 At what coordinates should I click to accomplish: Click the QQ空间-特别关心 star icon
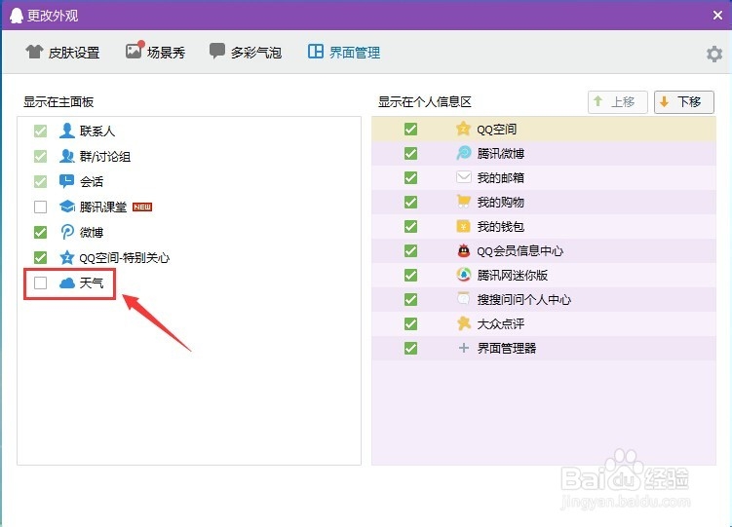click(x=67, y=257)
